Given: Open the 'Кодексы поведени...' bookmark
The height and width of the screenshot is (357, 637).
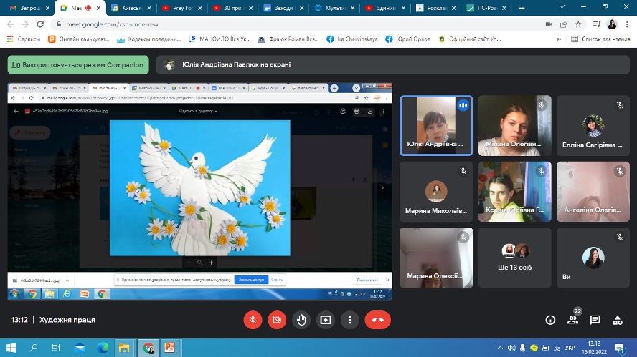Looking at the screenshot, I should pyautogui.click(x=148, y=39).
